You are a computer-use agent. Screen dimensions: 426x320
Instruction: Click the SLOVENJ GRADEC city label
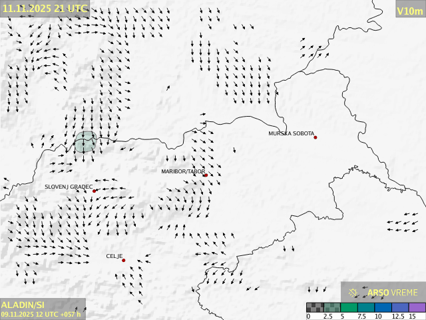coord(69,187)
